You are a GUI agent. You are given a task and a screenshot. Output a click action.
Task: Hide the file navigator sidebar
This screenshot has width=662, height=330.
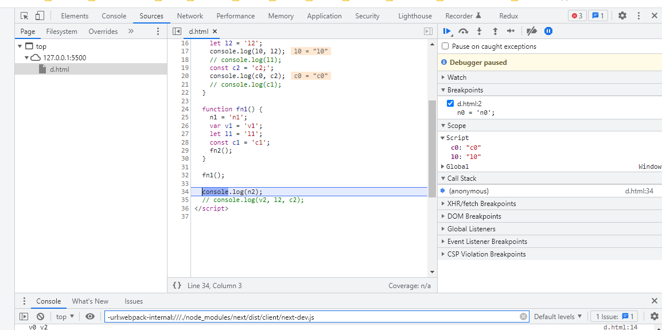tap(177, 31)
